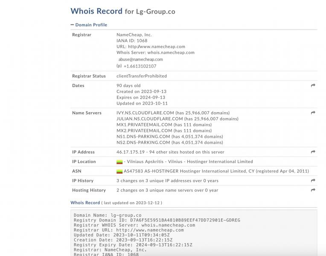Select the phone number +1.6613102107
This screenshot has height=256, width=326.
coord(140,66)
